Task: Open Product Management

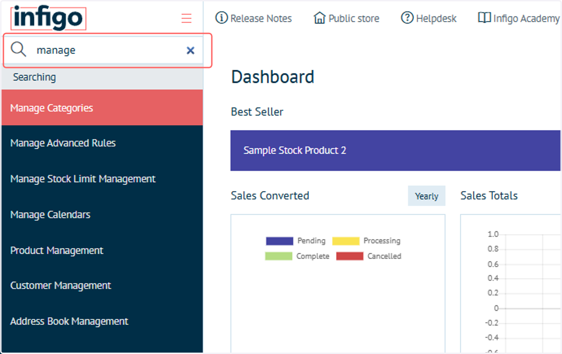Action: click(x=102, y=250)
